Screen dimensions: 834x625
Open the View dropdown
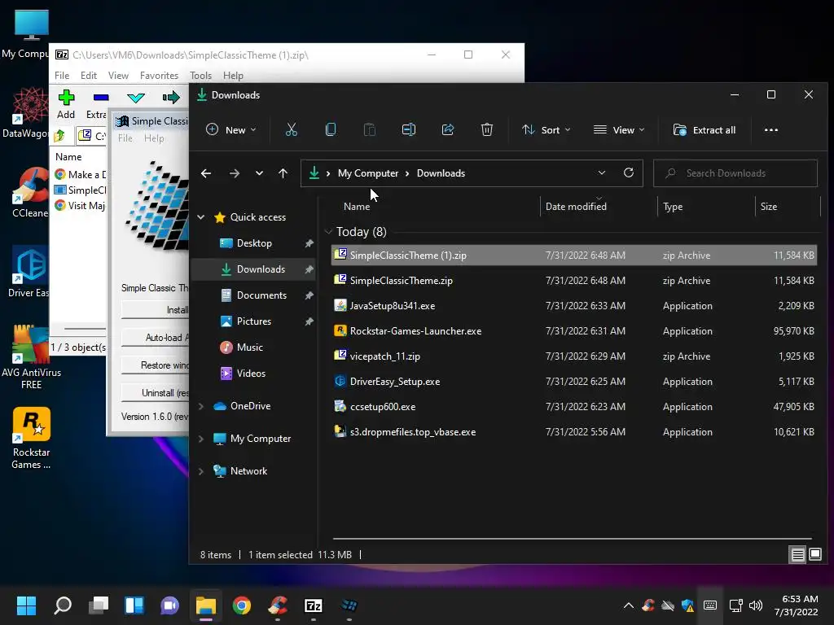coord(619,129)
